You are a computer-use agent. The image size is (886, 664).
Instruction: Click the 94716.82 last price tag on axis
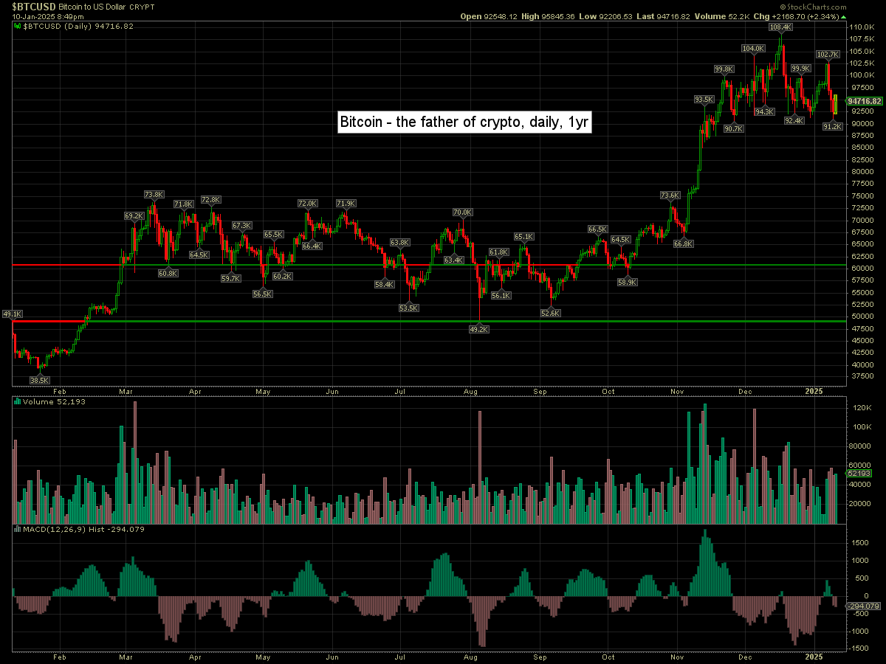pyautogui.click(x=865, y=101)
